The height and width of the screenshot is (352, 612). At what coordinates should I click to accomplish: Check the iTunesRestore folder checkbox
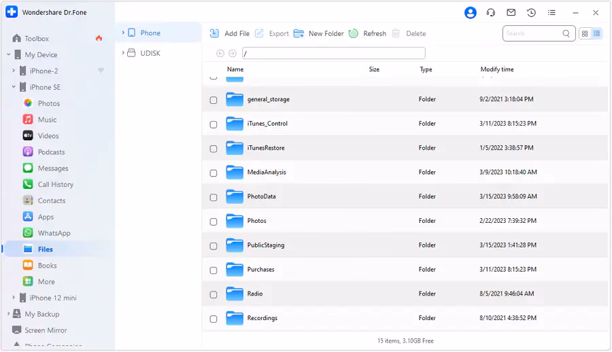[x=214, y=149]
